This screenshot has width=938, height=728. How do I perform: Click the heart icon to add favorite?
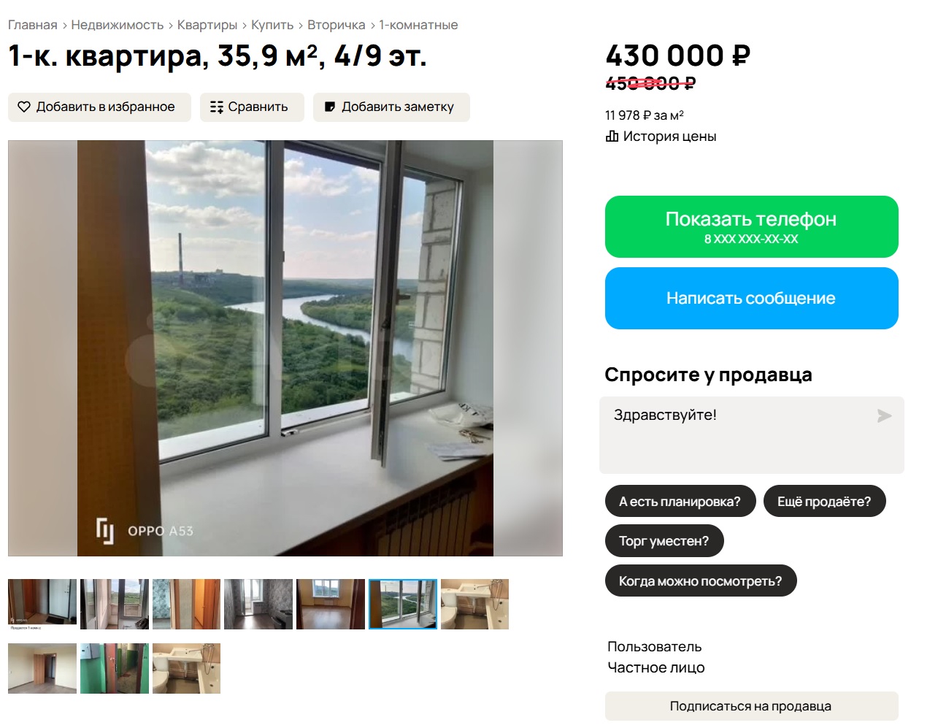point(24,107)
